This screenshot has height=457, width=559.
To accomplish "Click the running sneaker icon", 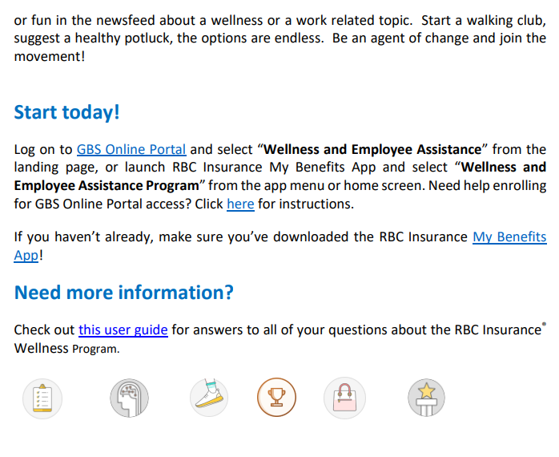I will [x=209, y=398].
